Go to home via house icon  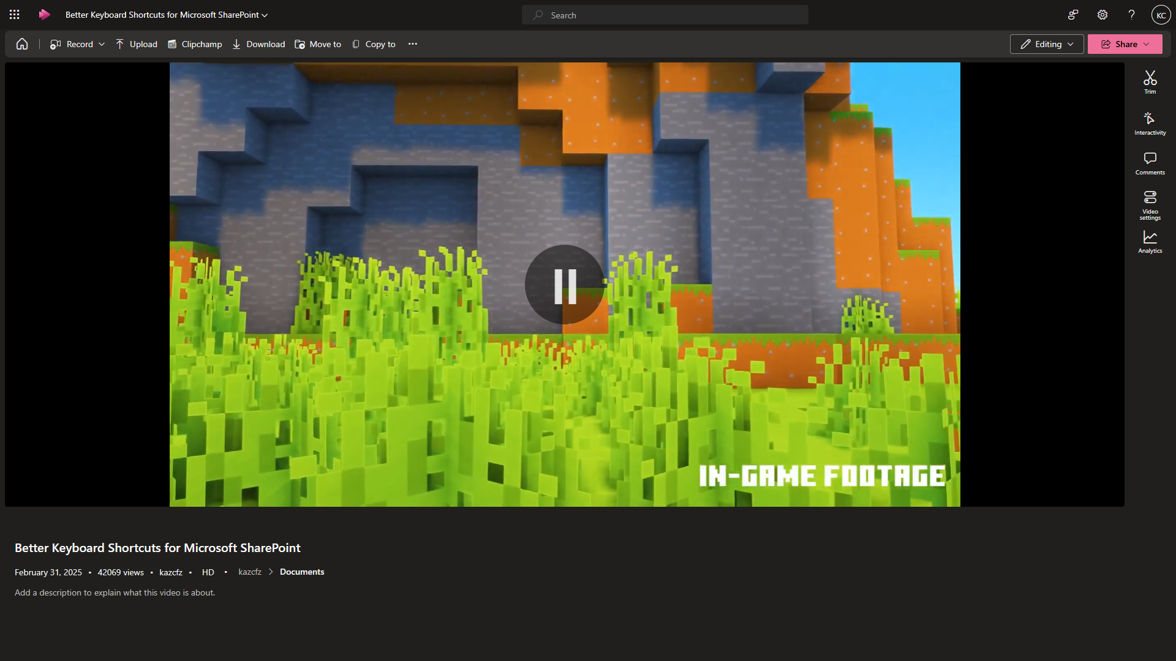22,44
